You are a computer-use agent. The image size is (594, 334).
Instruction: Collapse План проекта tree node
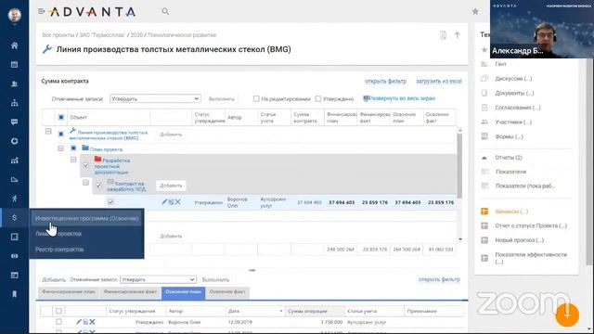[x=60, y=148]
